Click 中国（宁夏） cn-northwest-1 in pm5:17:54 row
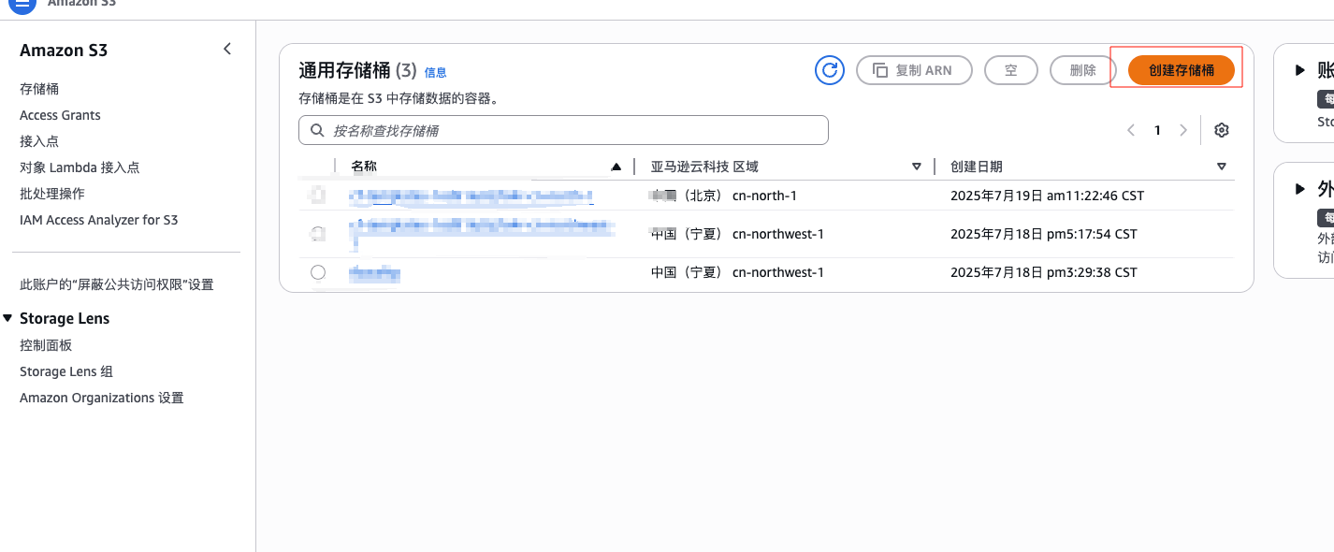This screenshot has width=1334, height=552. coord(737,234)
